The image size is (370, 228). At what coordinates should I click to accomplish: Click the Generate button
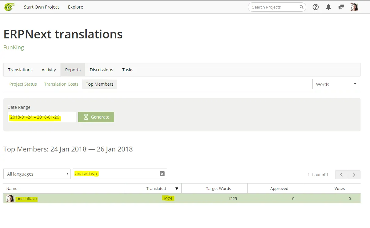[x=96, y=117]
